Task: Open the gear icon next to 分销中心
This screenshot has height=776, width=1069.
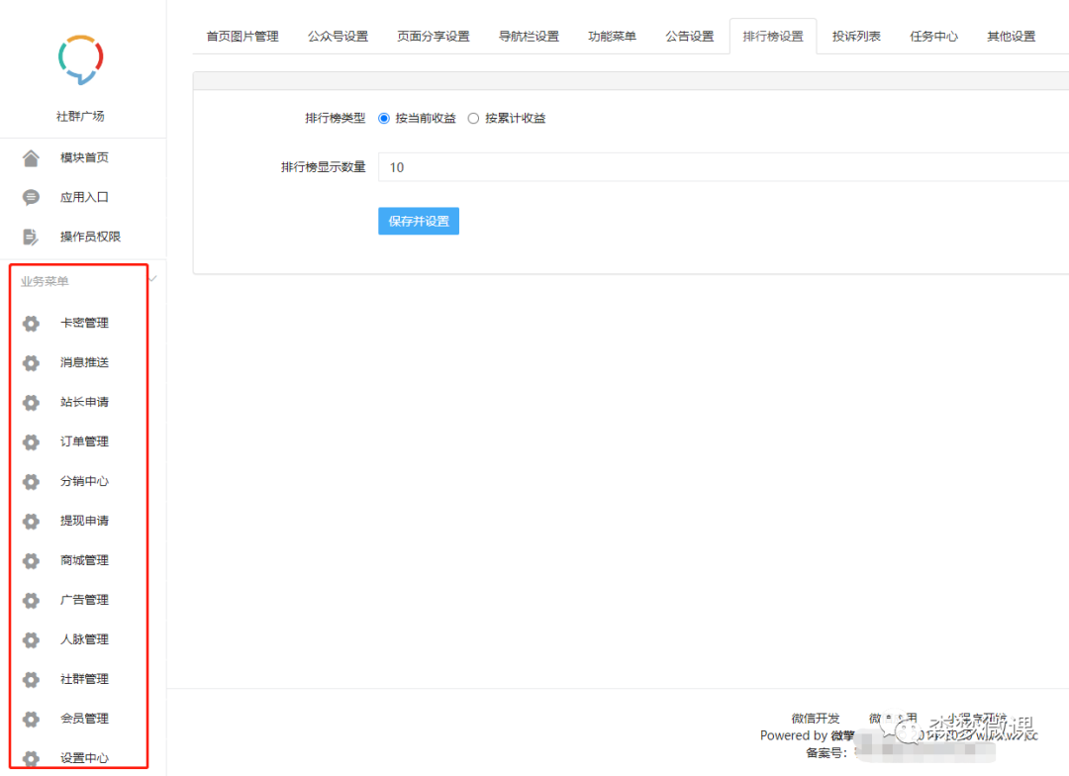Action: click(30, 481)
